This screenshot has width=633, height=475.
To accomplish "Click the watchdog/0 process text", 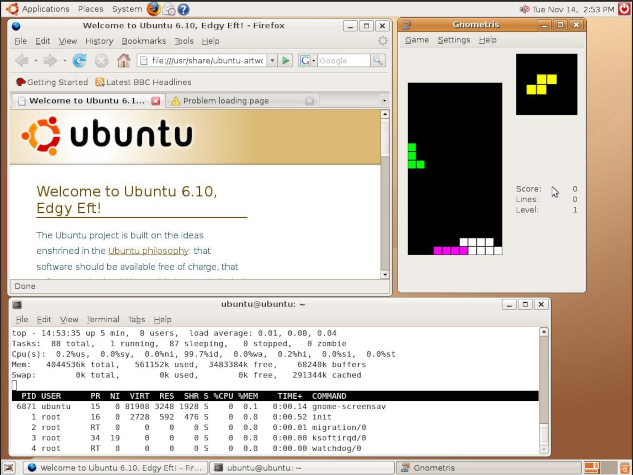I will [336, 448].
